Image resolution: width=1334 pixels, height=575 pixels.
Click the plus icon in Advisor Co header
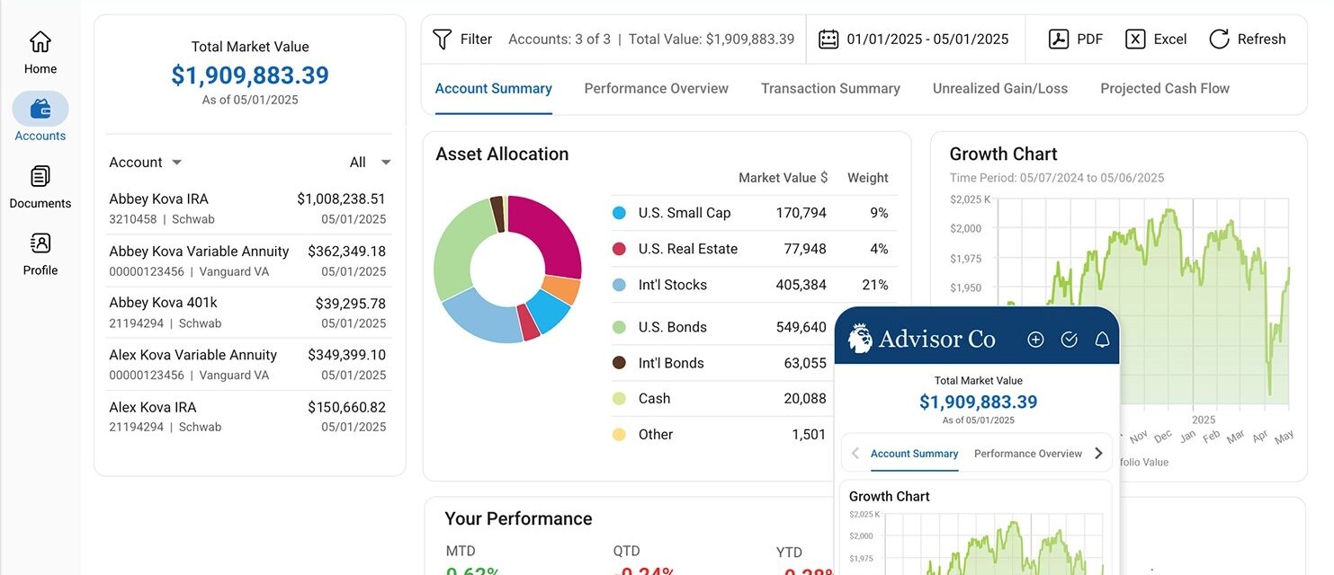1035,339
